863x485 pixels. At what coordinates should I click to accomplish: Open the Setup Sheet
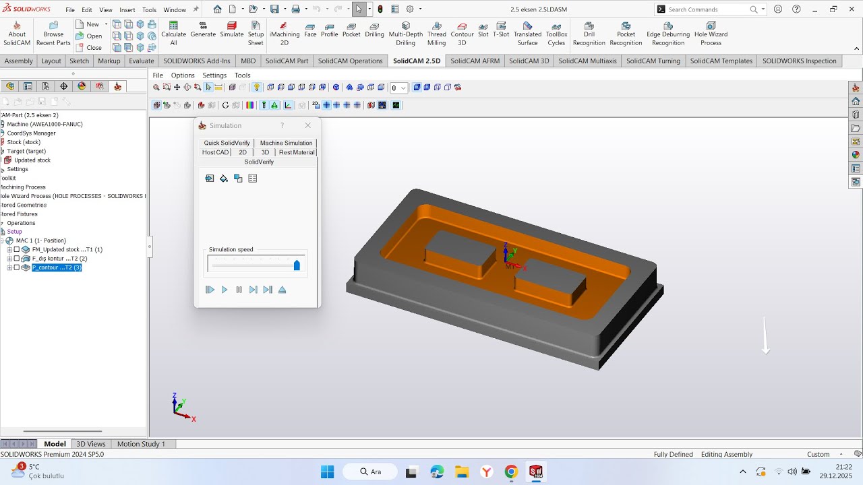[256, 34]
